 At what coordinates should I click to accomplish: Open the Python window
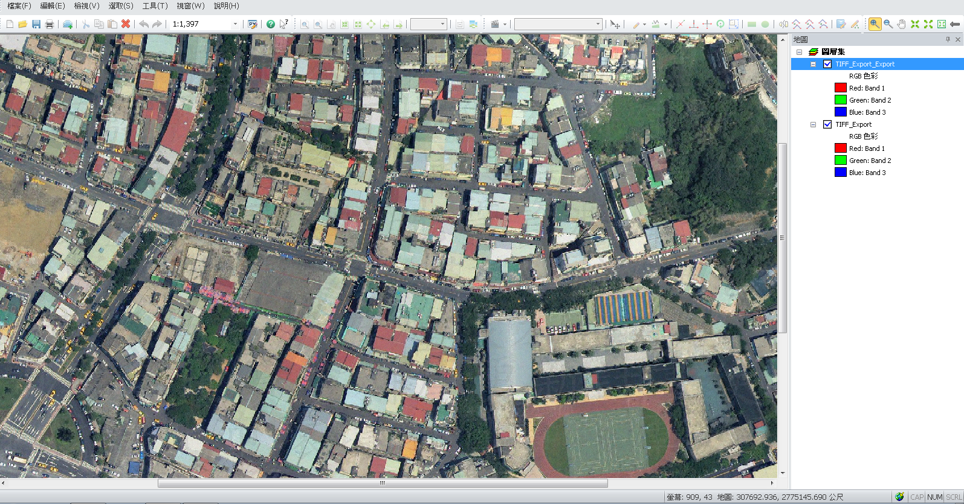point(253,24)
